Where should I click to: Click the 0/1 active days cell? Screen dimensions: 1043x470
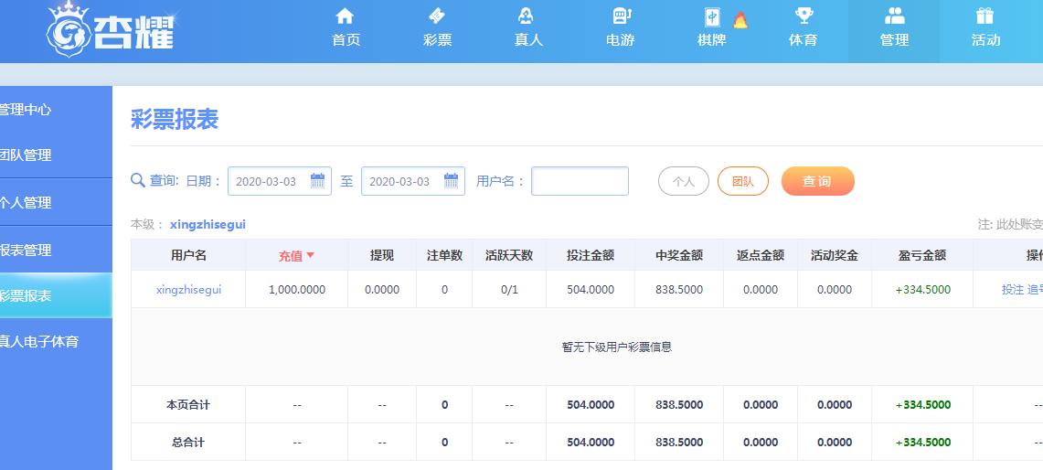pos(509,290)
